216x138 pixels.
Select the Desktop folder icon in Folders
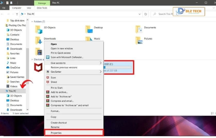click(89, 29)
